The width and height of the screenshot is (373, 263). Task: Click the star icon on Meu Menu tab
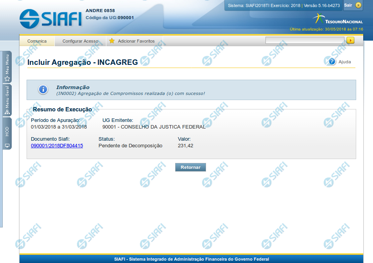[x=7, y=79]
